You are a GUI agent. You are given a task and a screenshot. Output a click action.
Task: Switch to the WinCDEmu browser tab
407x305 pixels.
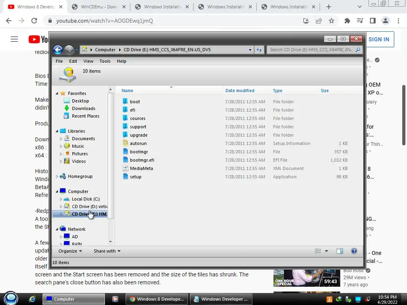[99, 7]
